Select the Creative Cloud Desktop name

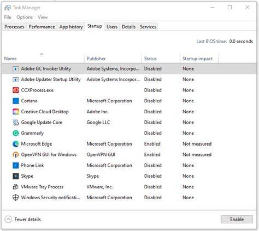[45, 112]
